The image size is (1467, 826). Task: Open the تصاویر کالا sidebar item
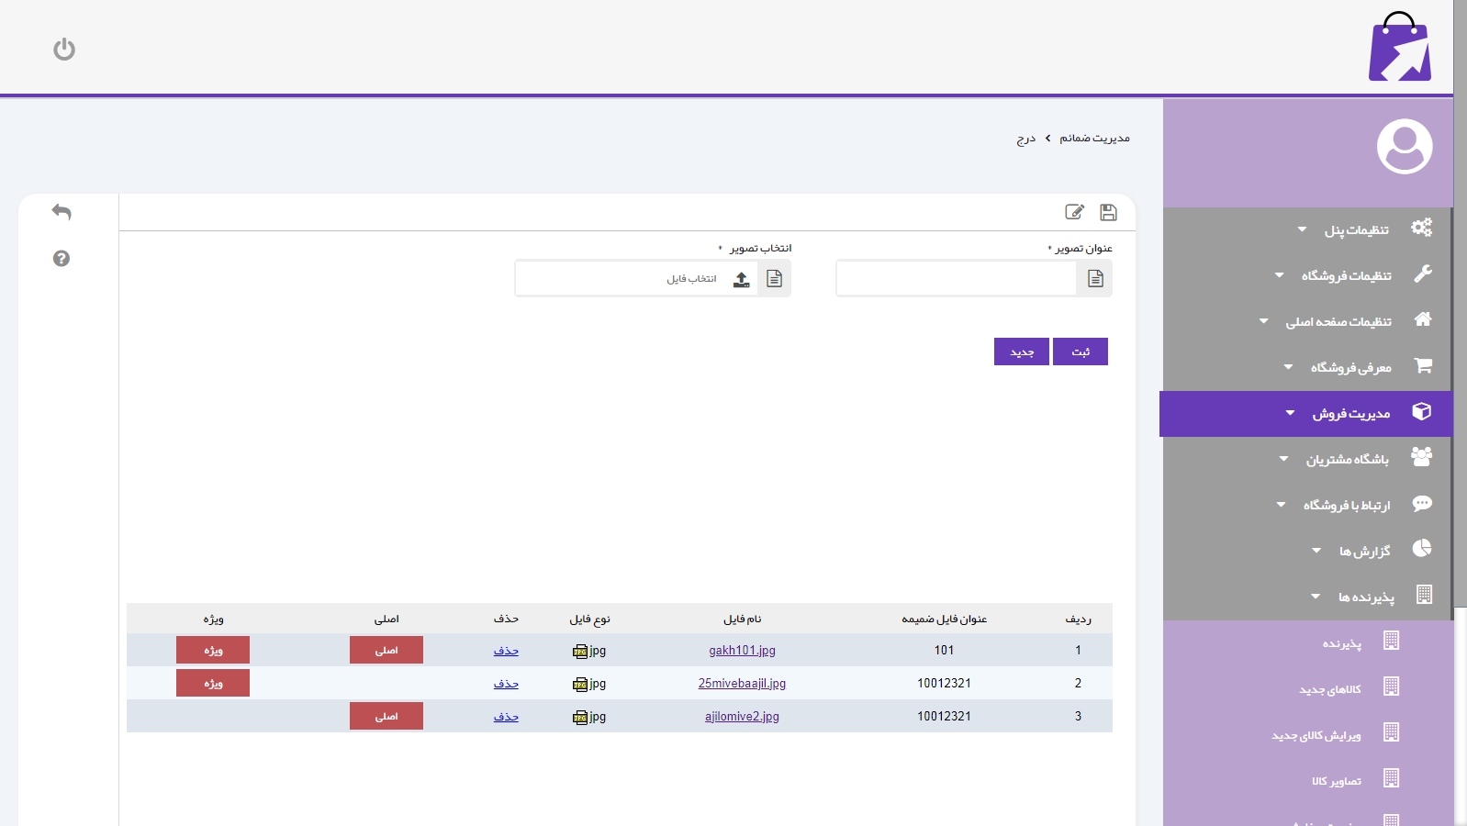(1337, 781)
